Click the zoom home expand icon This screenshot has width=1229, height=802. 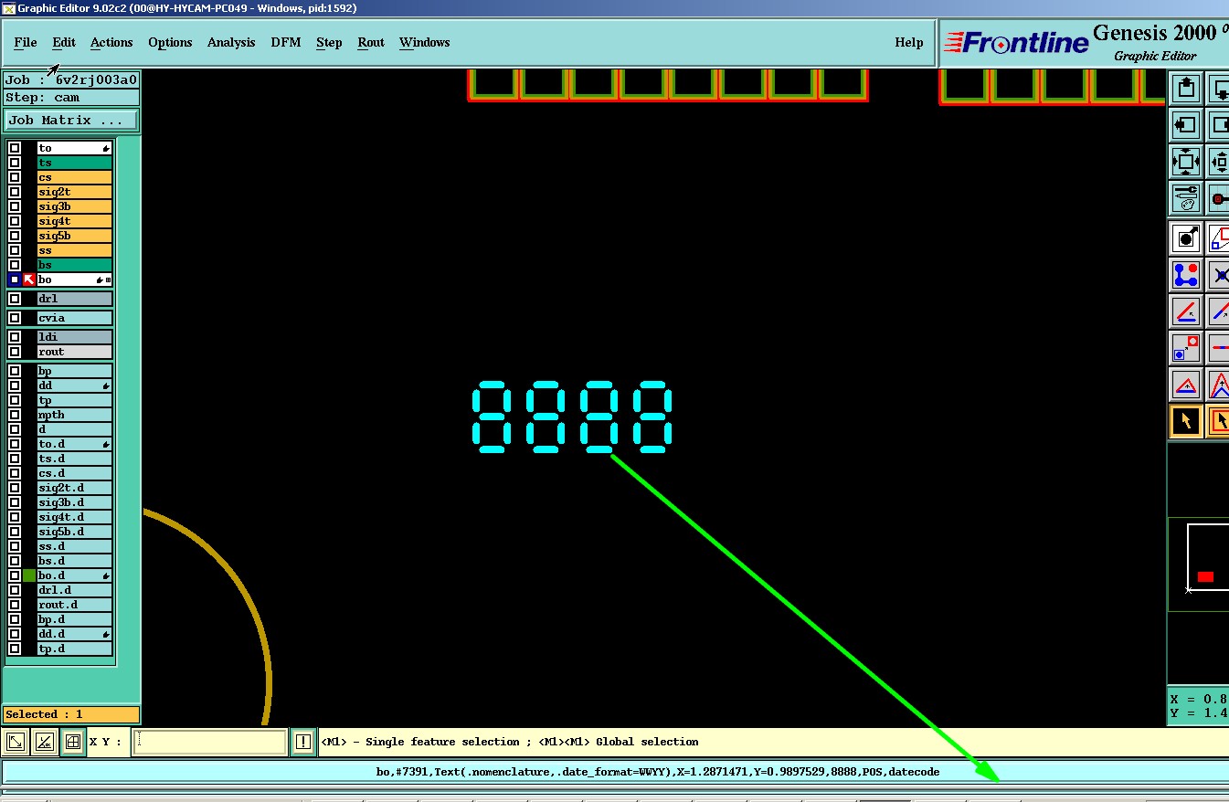[1186, 162]
